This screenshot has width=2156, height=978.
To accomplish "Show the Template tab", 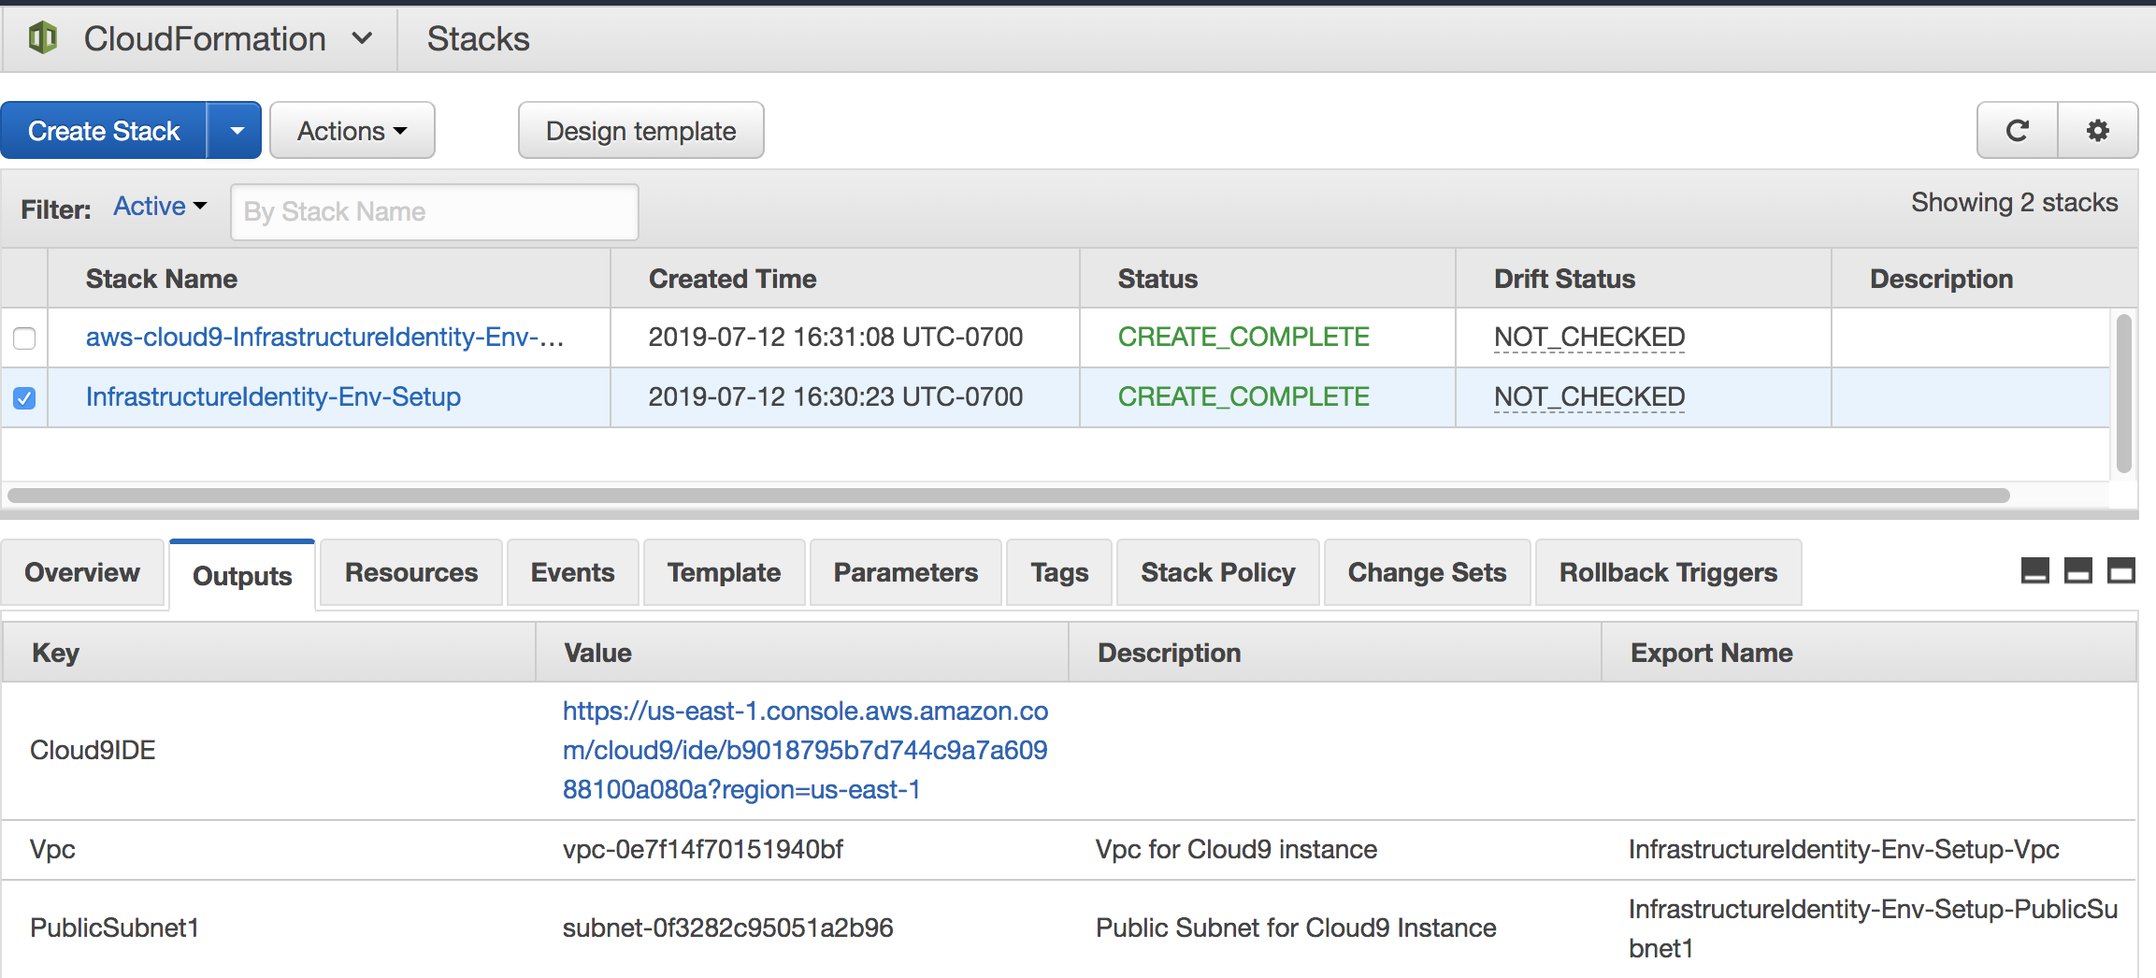I will (x=725, y=572).
